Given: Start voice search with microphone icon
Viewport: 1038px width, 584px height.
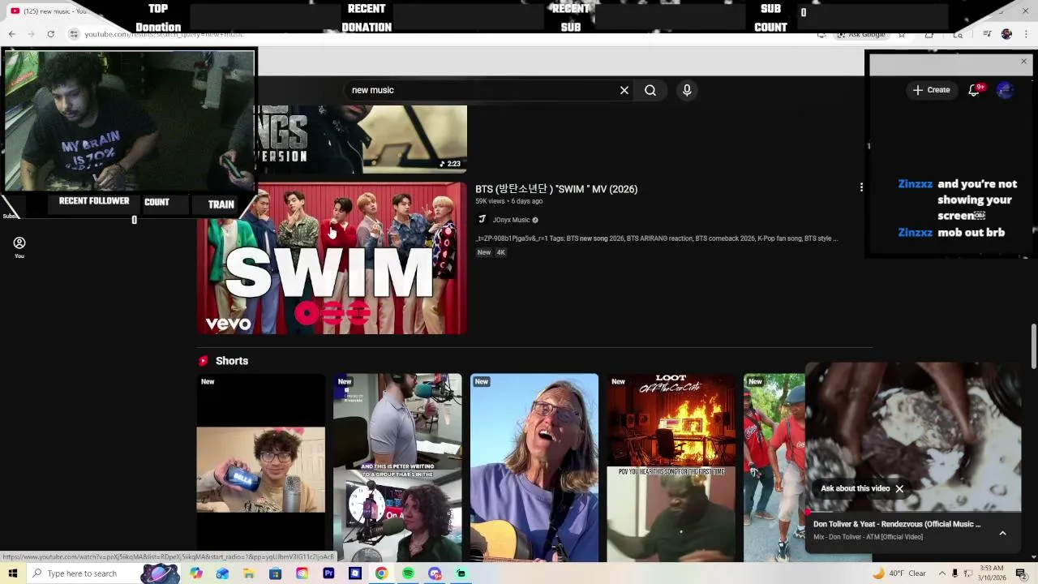Looking at the screenshot, I should point(687,90).
